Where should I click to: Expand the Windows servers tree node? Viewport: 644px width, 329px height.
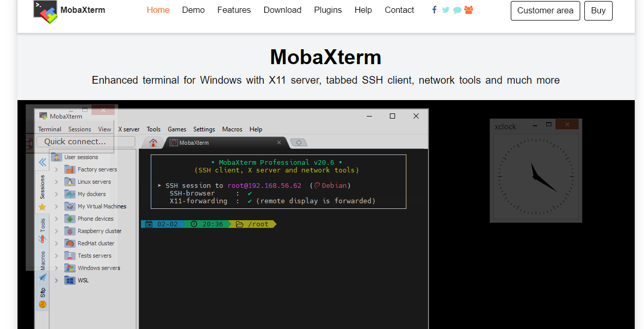pyautogui.click(x=56, y=268)
